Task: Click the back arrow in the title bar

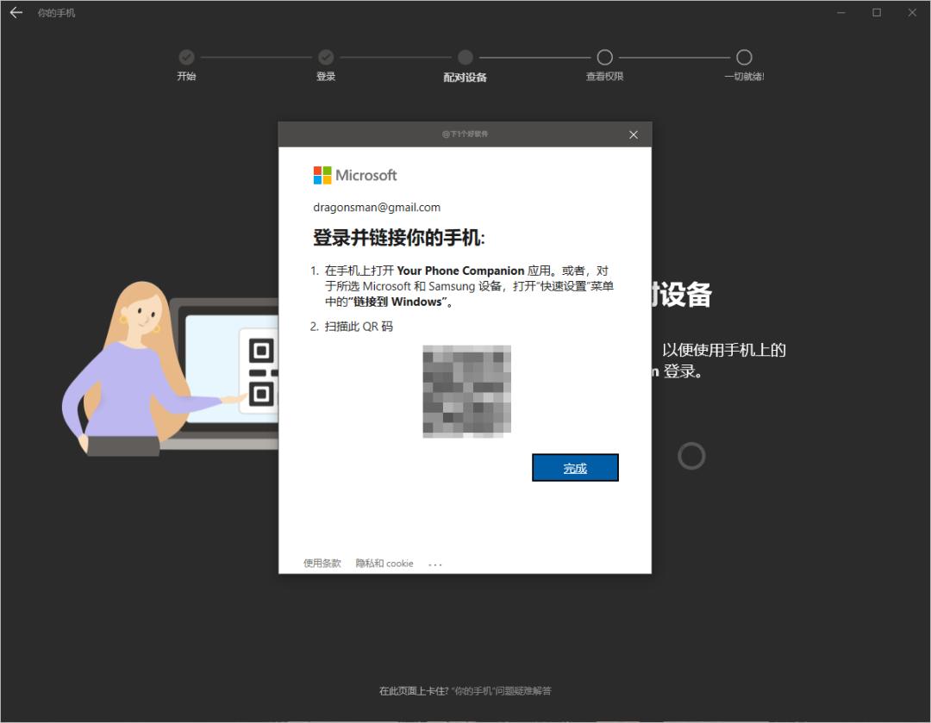Action: pyautogui.click(x=16, y=12)
